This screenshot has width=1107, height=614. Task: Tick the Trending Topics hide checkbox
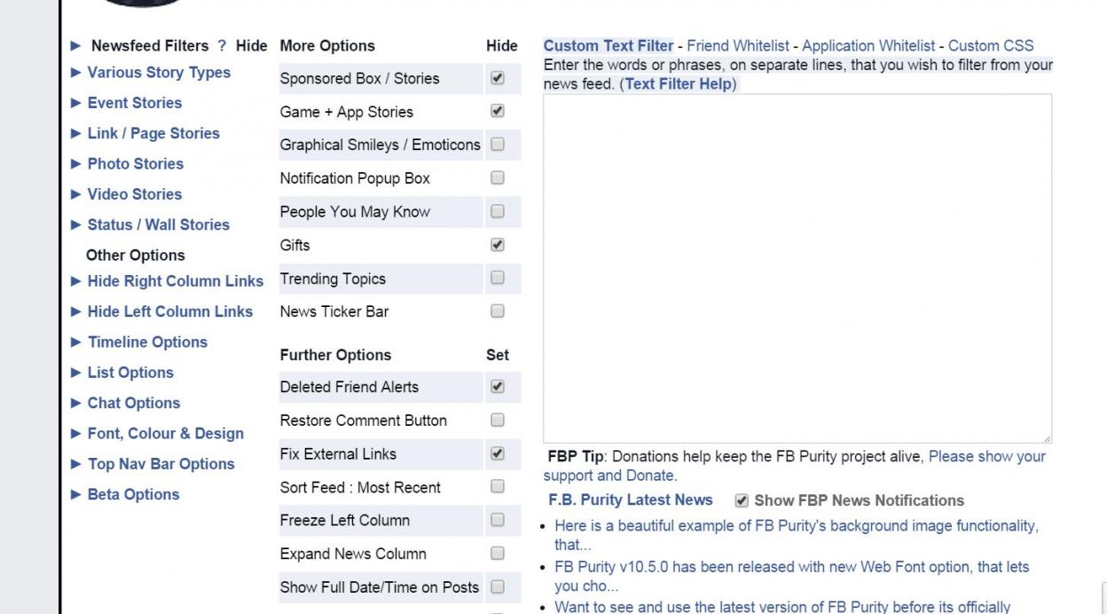(x=498, y=278)
